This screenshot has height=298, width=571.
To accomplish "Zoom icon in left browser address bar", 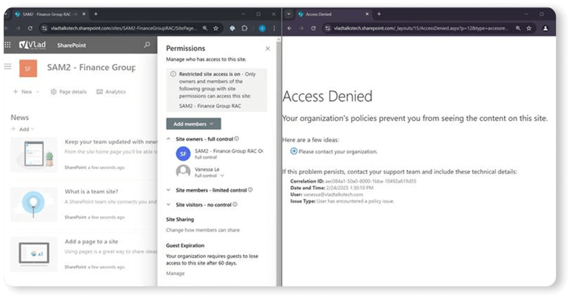I will [x=205, y=28].
